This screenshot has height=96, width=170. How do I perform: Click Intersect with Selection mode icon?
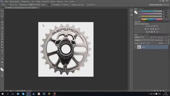coord(16,5)
